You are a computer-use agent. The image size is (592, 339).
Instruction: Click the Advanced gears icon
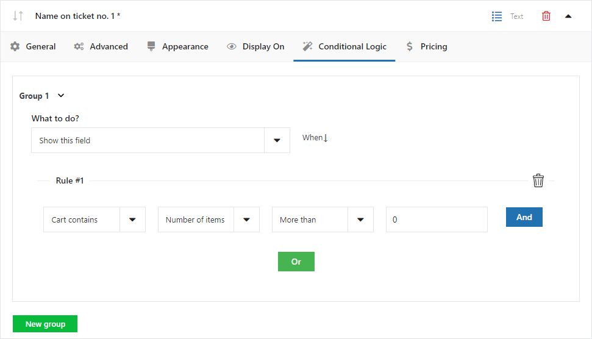point(79,46)
